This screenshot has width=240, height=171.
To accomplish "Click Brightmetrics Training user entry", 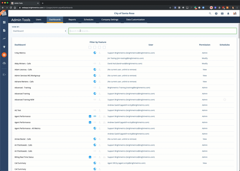I will click(129, 88).
